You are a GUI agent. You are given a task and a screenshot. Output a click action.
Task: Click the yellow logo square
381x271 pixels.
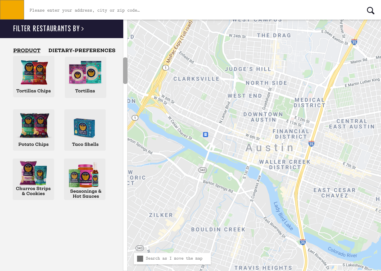point(12,10)
